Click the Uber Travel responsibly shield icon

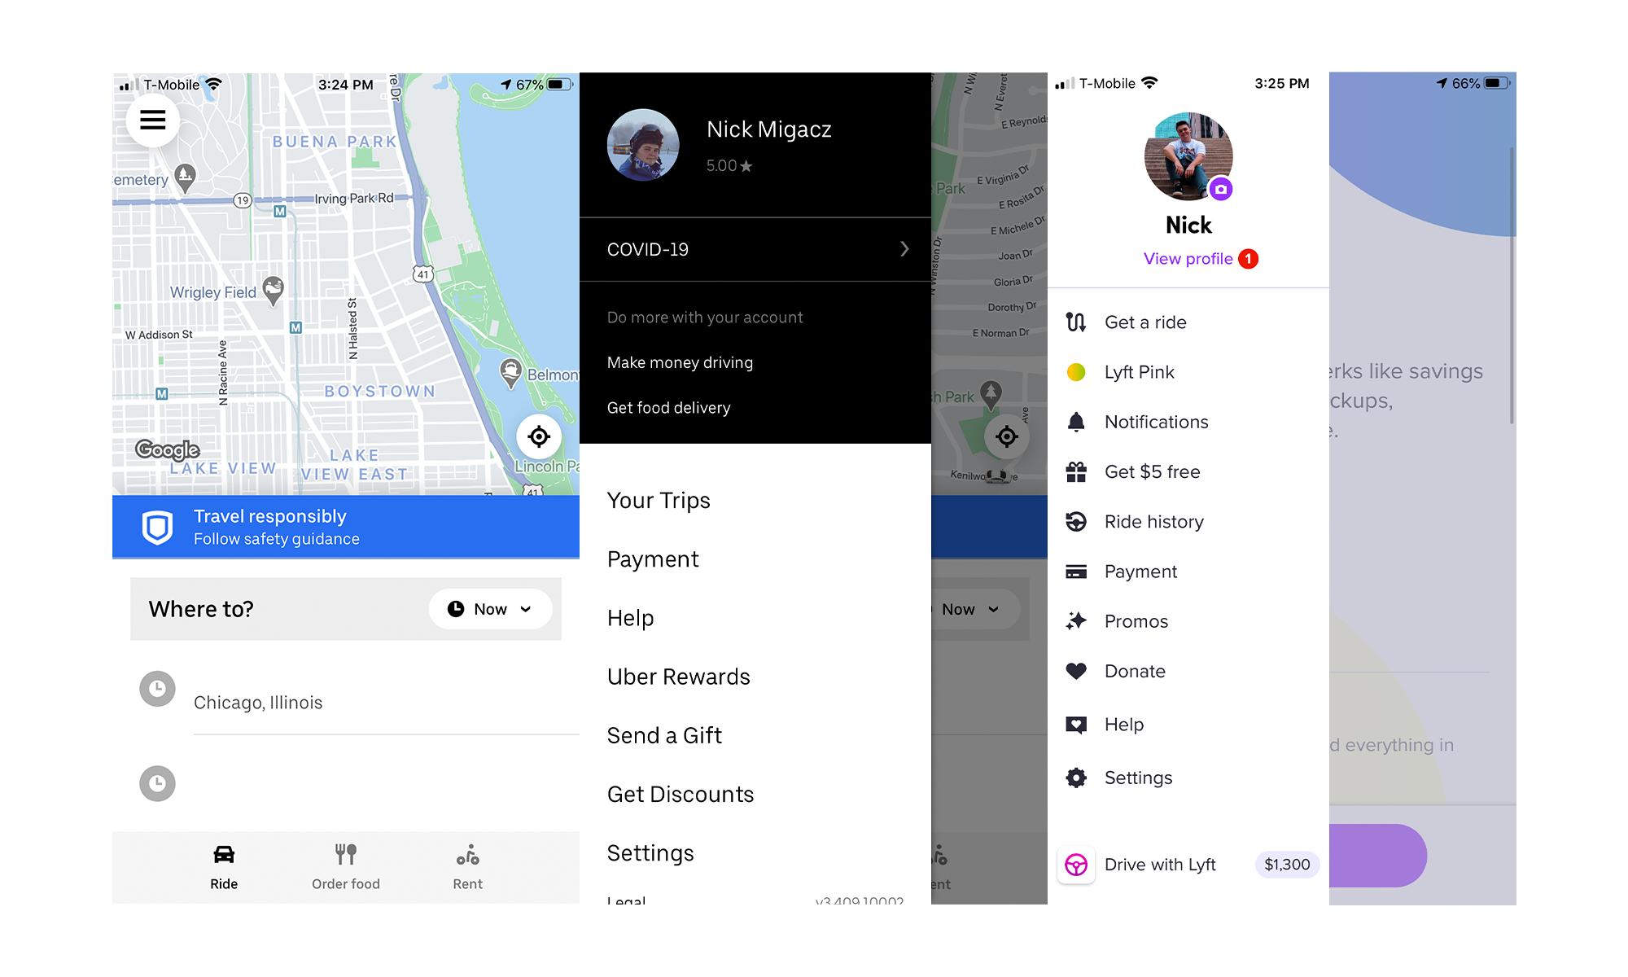[155, 526]
